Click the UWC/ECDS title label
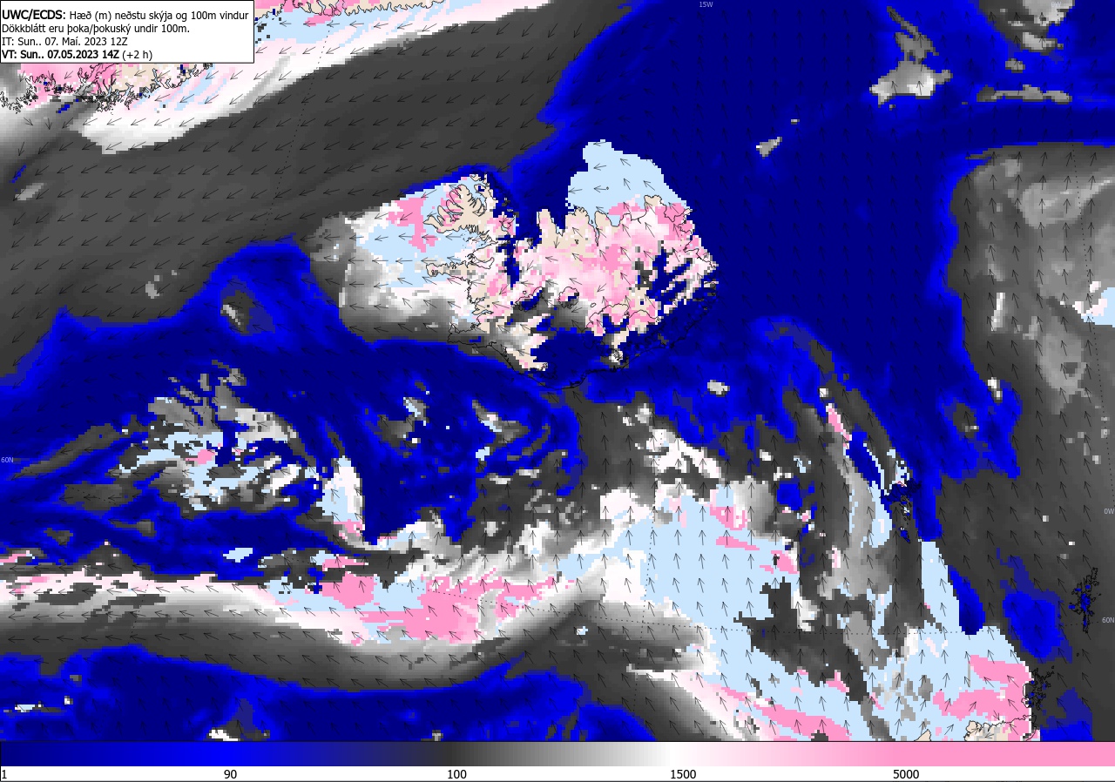1115x782 pixels. point(33,15)
